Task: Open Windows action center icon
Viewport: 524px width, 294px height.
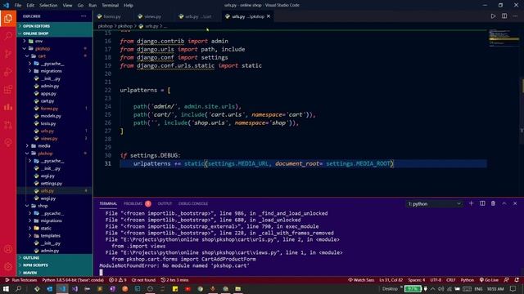Action: tap(513, 289)
